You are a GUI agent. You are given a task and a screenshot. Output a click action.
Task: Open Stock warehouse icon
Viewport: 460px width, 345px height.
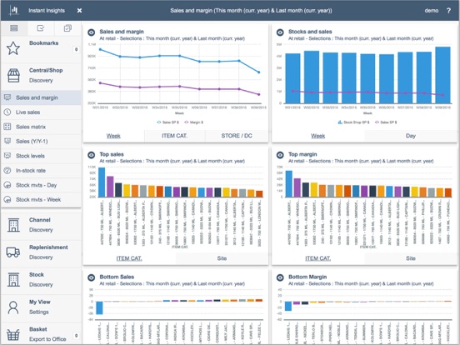point(13,279)
